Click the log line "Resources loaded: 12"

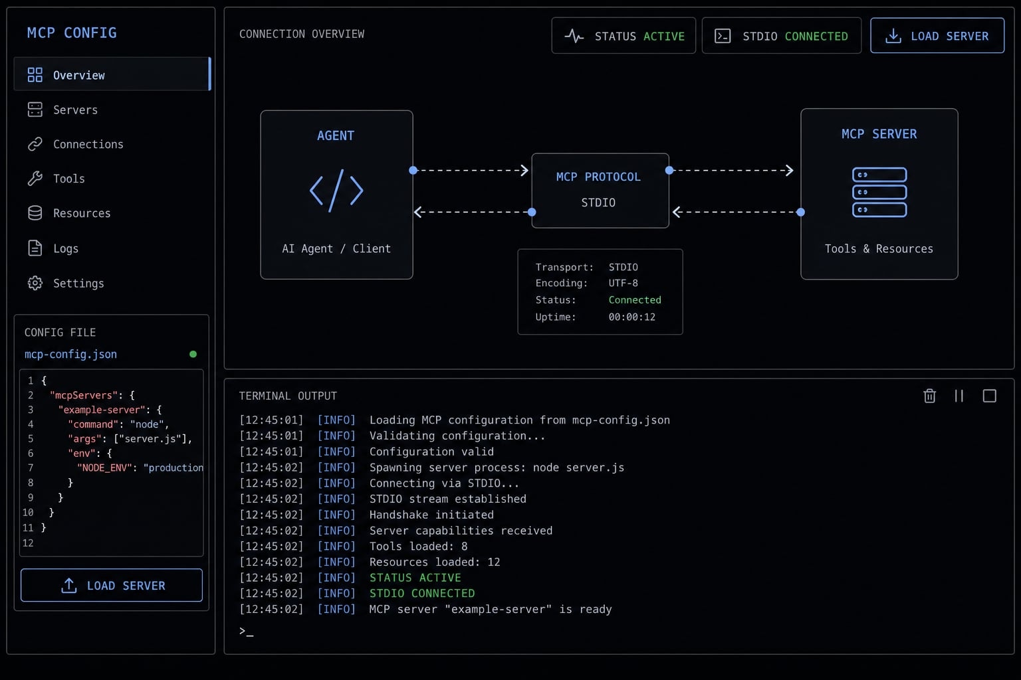370,562
